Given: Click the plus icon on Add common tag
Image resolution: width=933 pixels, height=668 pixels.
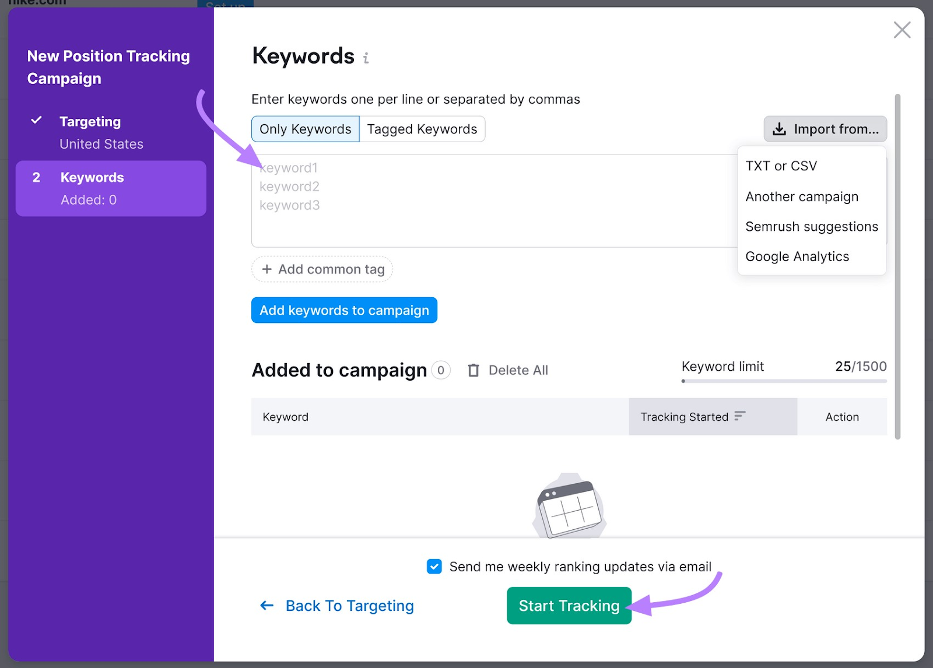Looking at the screenshot, I should pos(267,269).
